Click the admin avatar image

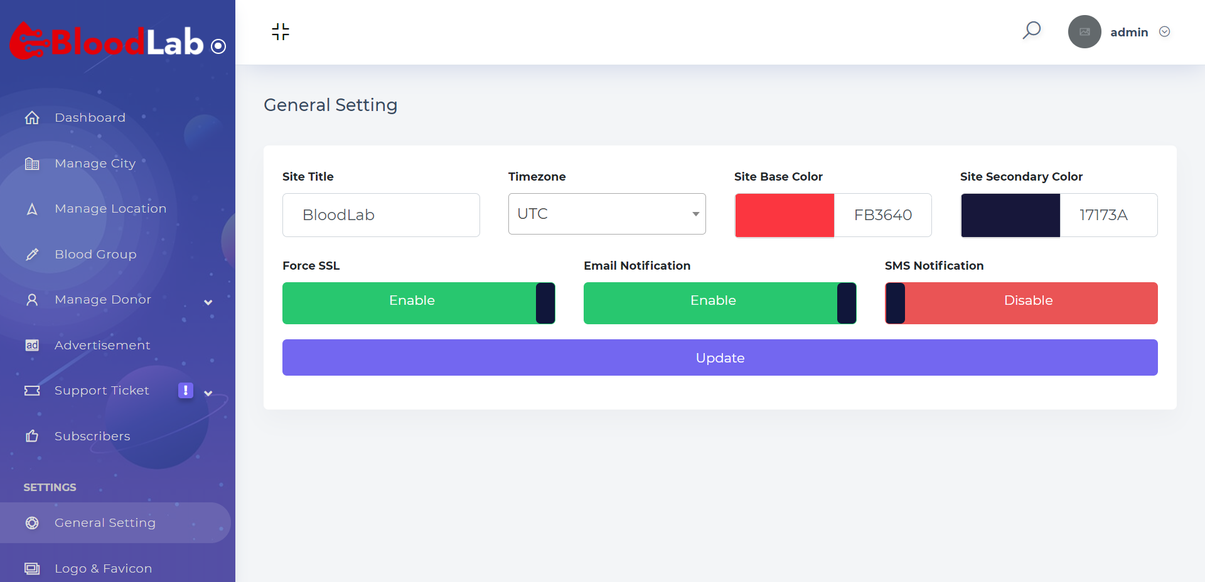click(x=1084, y=32)
